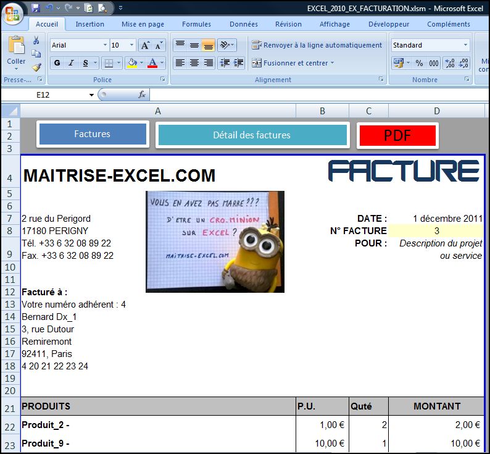
Task: Apply percent style format
Action: pyautogui.click(x=419, y=63)
